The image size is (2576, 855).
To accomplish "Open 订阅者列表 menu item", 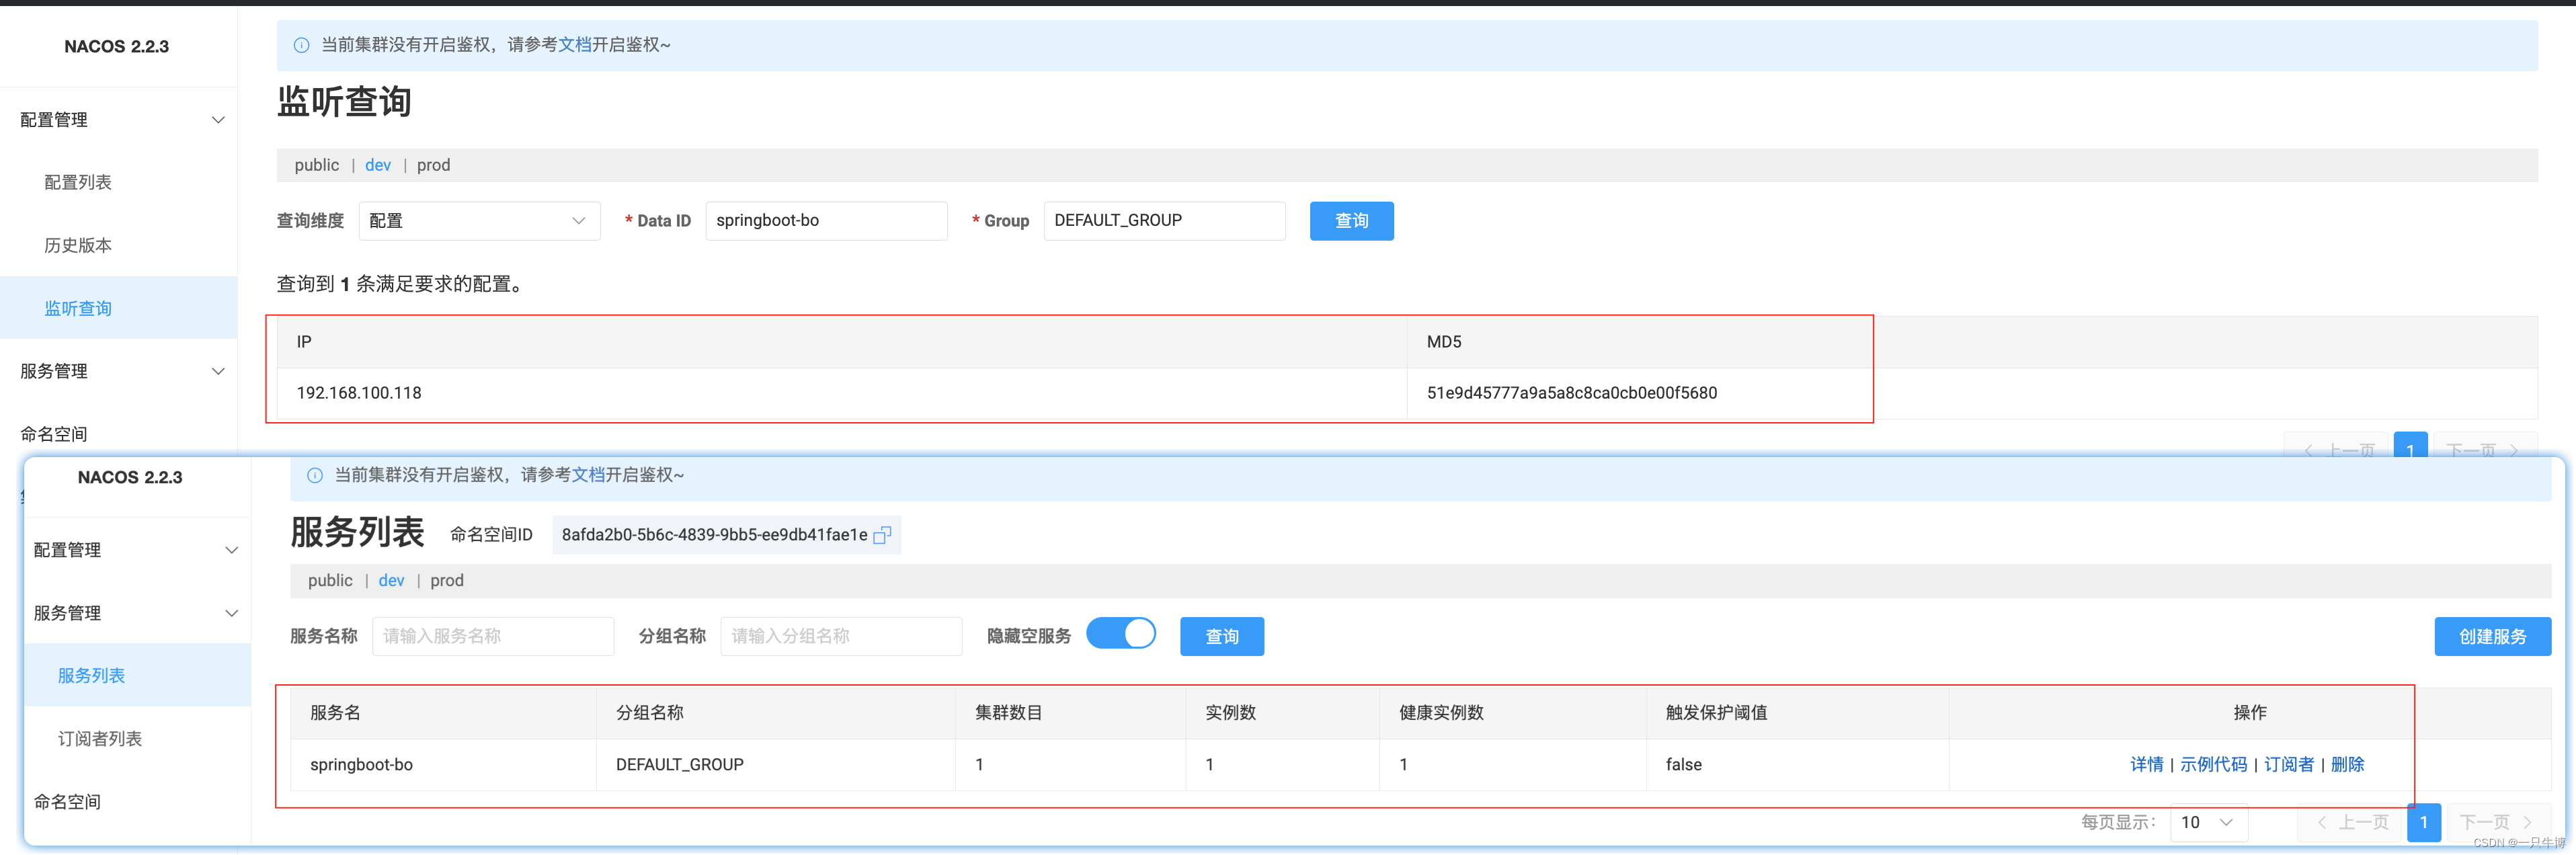I will tap(100, 738).
